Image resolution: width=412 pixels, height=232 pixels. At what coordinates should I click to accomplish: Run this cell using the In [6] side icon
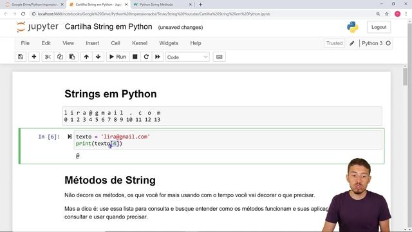pos(70,137)
